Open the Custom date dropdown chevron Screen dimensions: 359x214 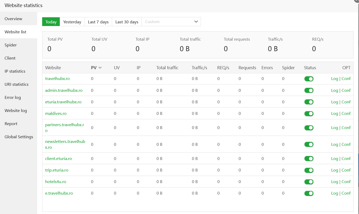tap(196, 22)
